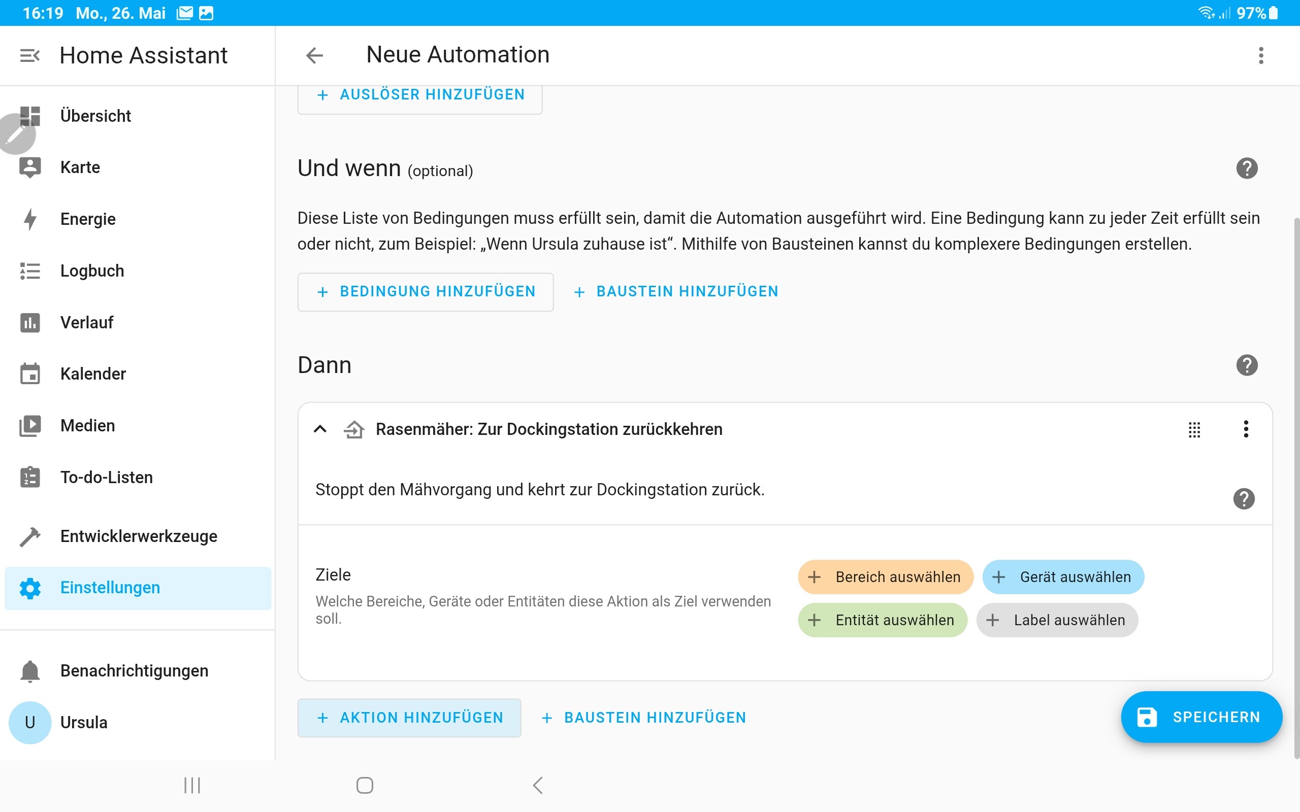The width and height of the screenshot is (1300, 812).
Task: Open help for the 'Dann' section
Action: (x=1246, y=366)
